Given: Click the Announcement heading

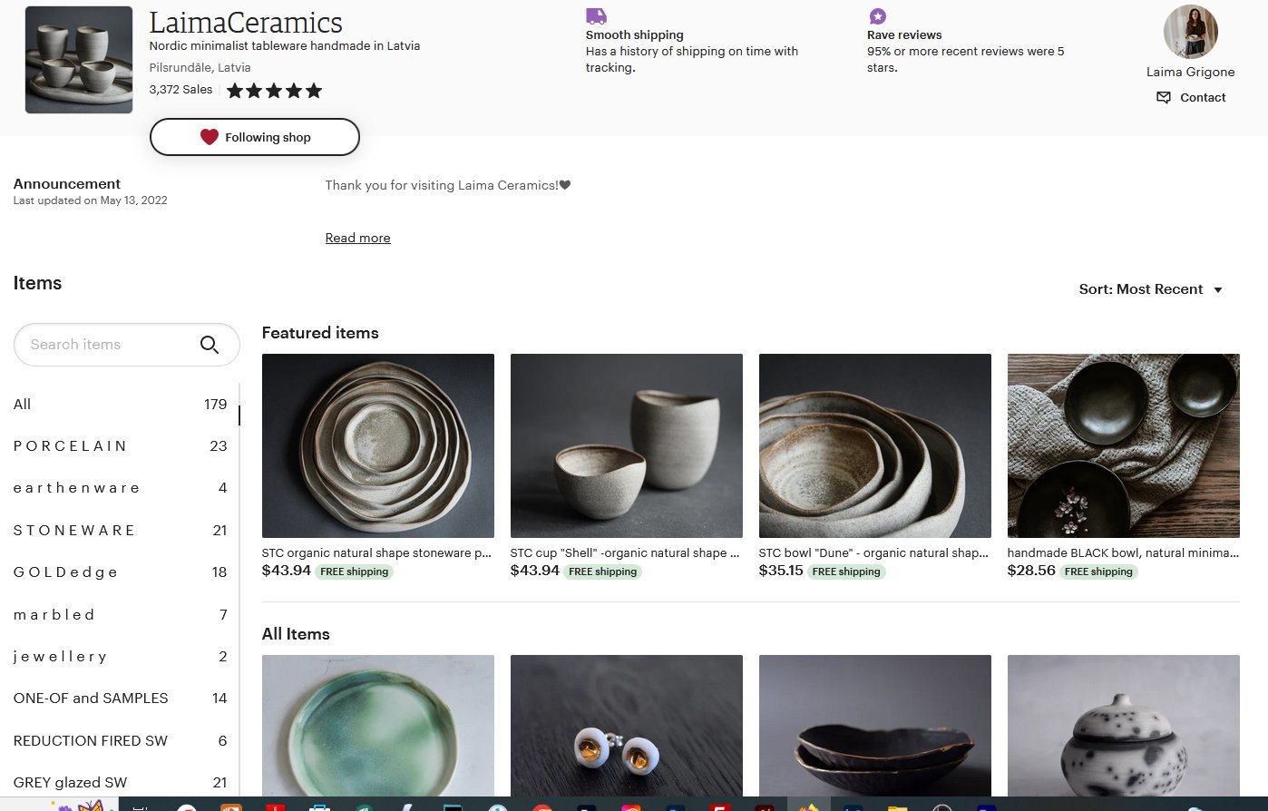Looking at the screenshot, I should tap(66, 183).
